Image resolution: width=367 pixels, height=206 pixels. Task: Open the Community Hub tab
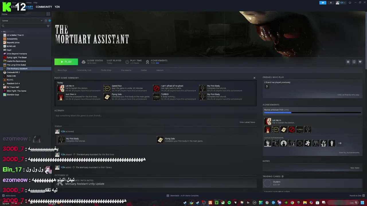[84, 70]
